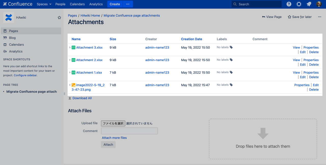Click label tag icon for Attachment 3.xlsx

(x=231, y=47)
